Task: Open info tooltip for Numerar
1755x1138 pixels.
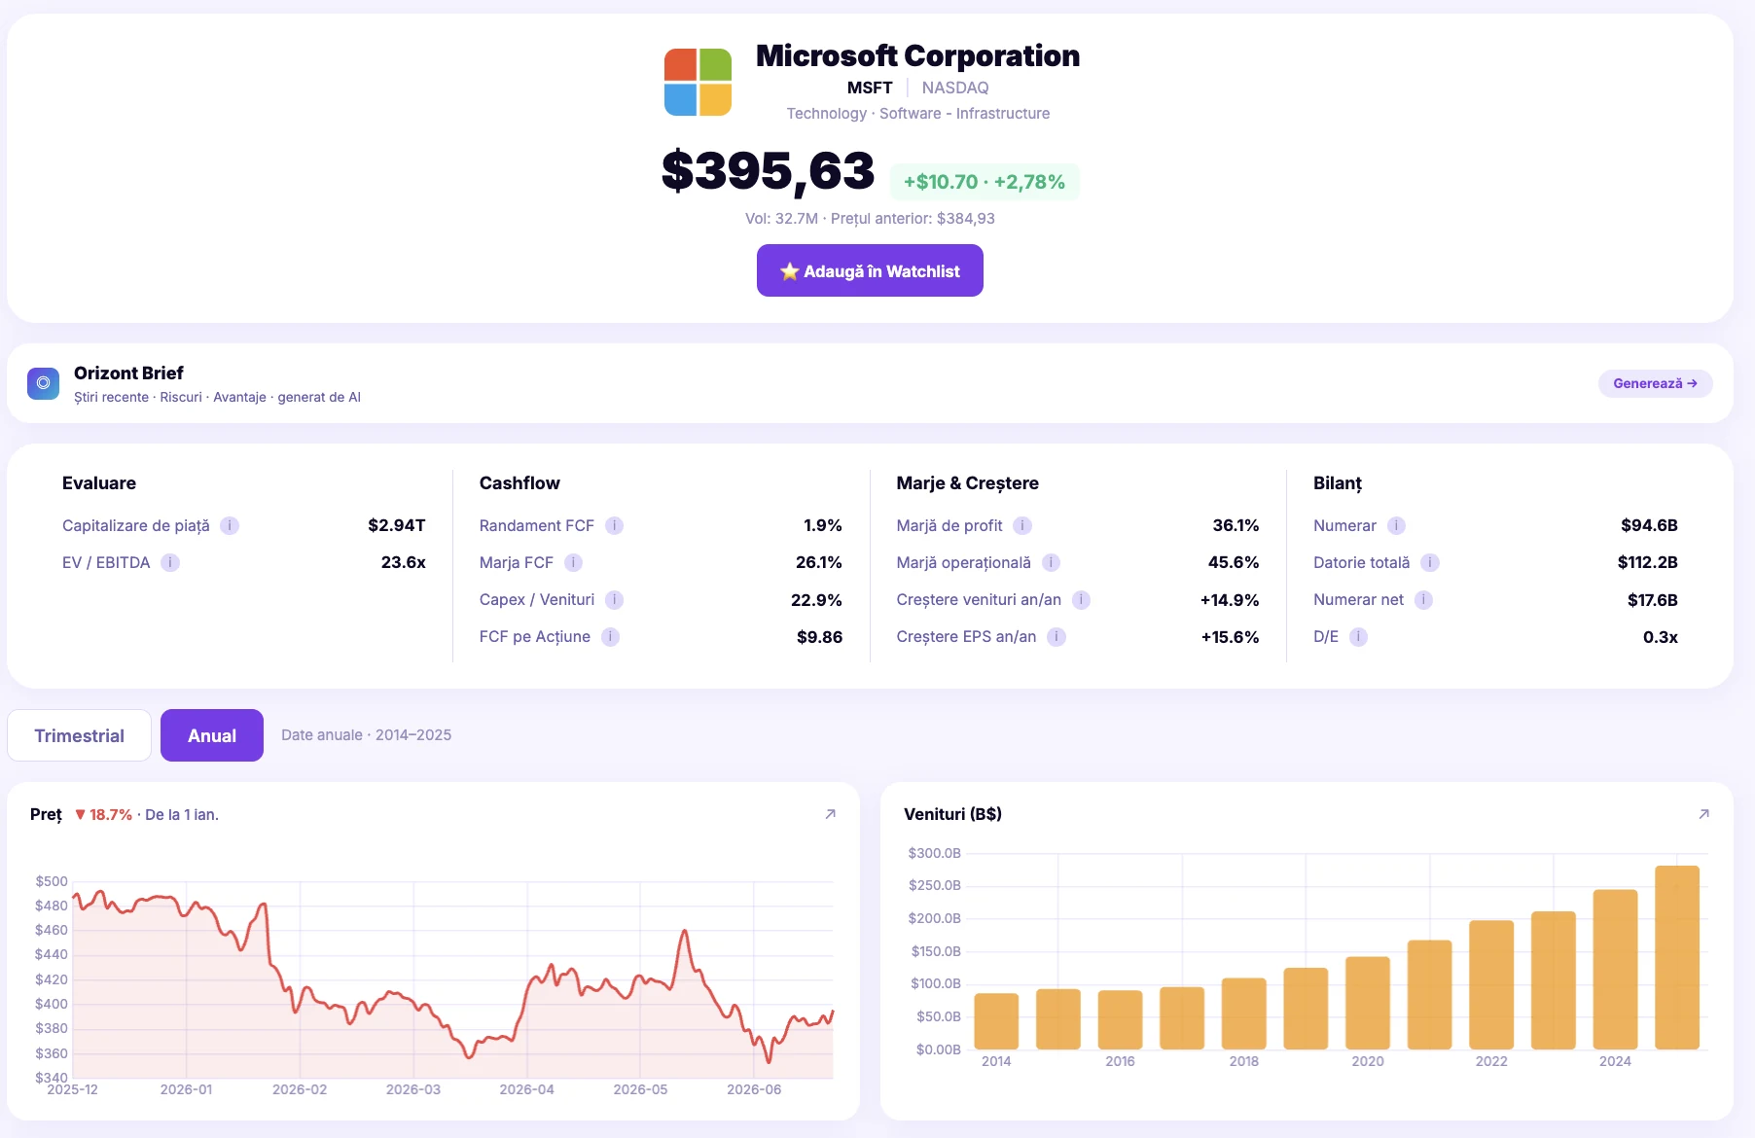Action: [x=1396, y=526]
